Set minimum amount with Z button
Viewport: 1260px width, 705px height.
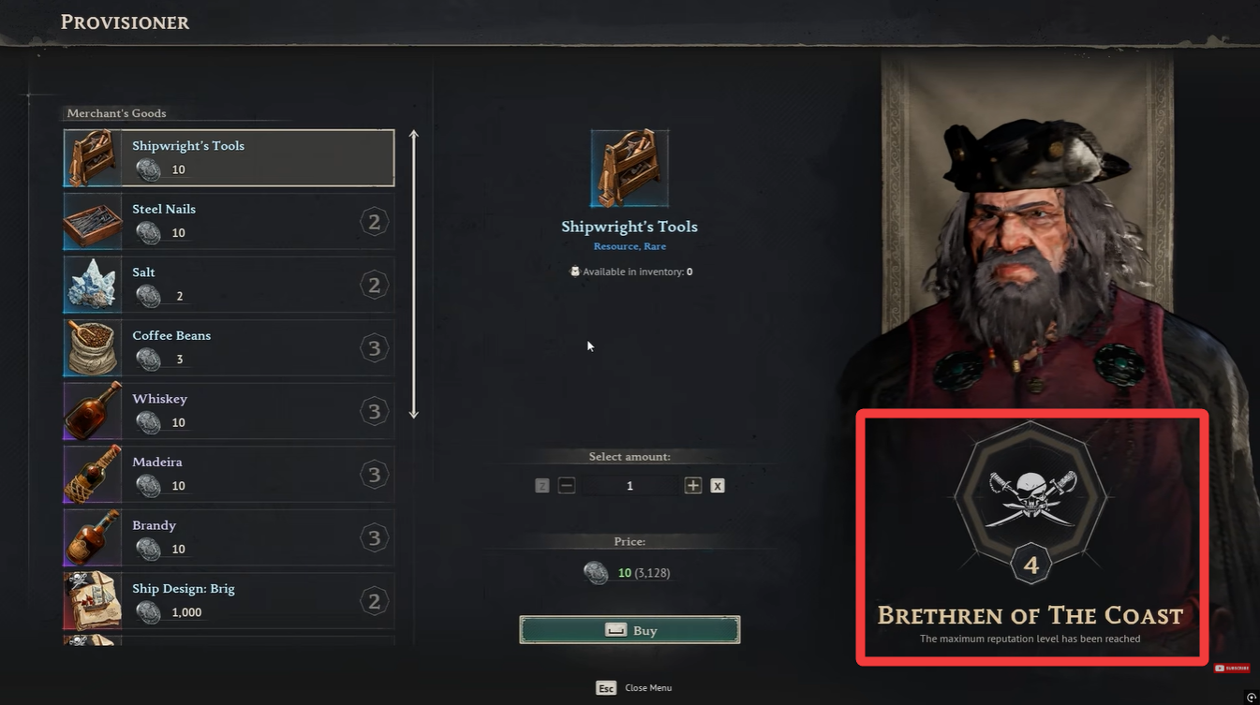(x=541, y=485)
